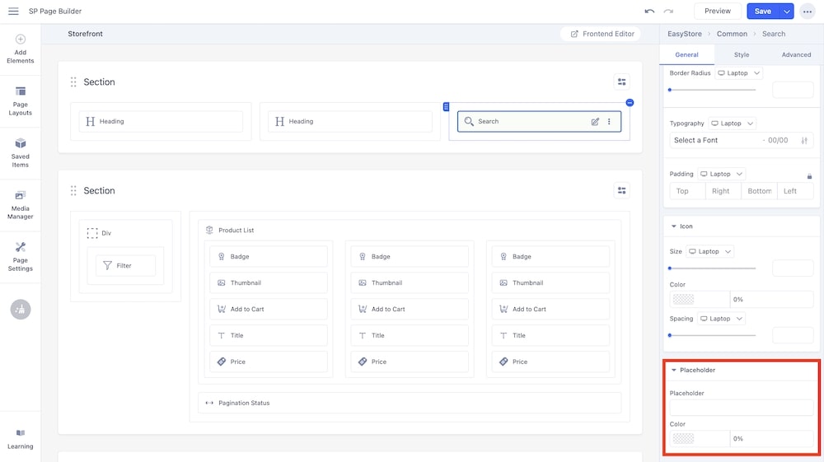The height and width of the screenshot is (462, 824).
Task: Open Border Radius Laptop device dropdown
Action: [x=738, y=73]
